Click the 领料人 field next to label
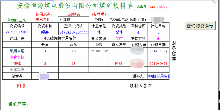The width and height of the screenshot is (220, 110). [158, 76]
